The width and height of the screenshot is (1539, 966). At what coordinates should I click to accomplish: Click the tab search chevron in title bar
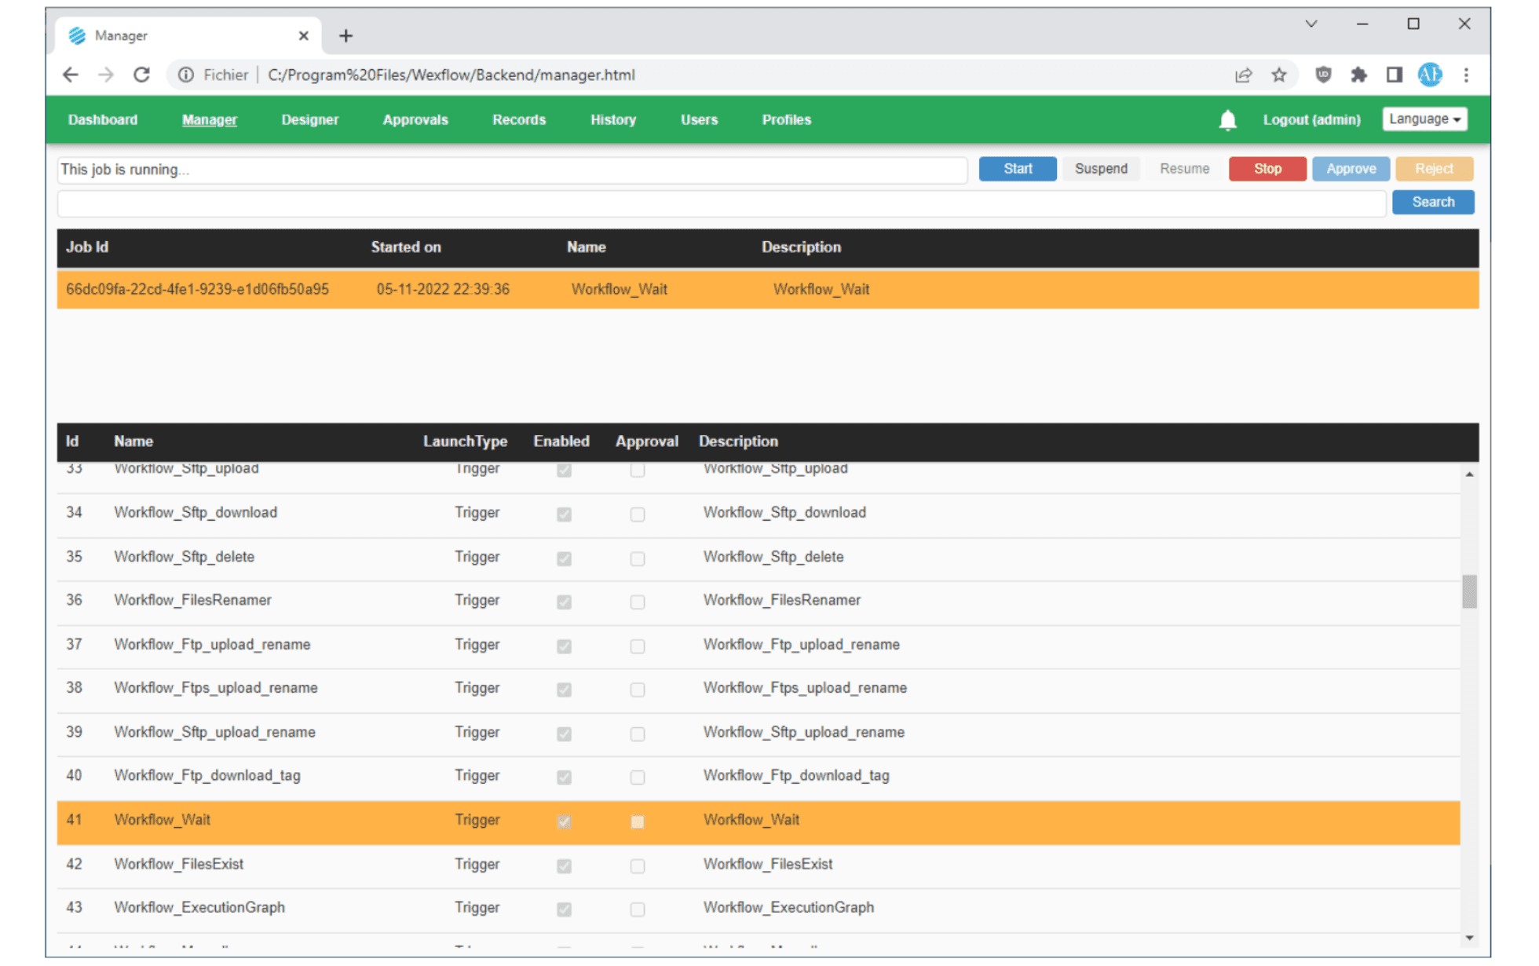pos(1311,24)
